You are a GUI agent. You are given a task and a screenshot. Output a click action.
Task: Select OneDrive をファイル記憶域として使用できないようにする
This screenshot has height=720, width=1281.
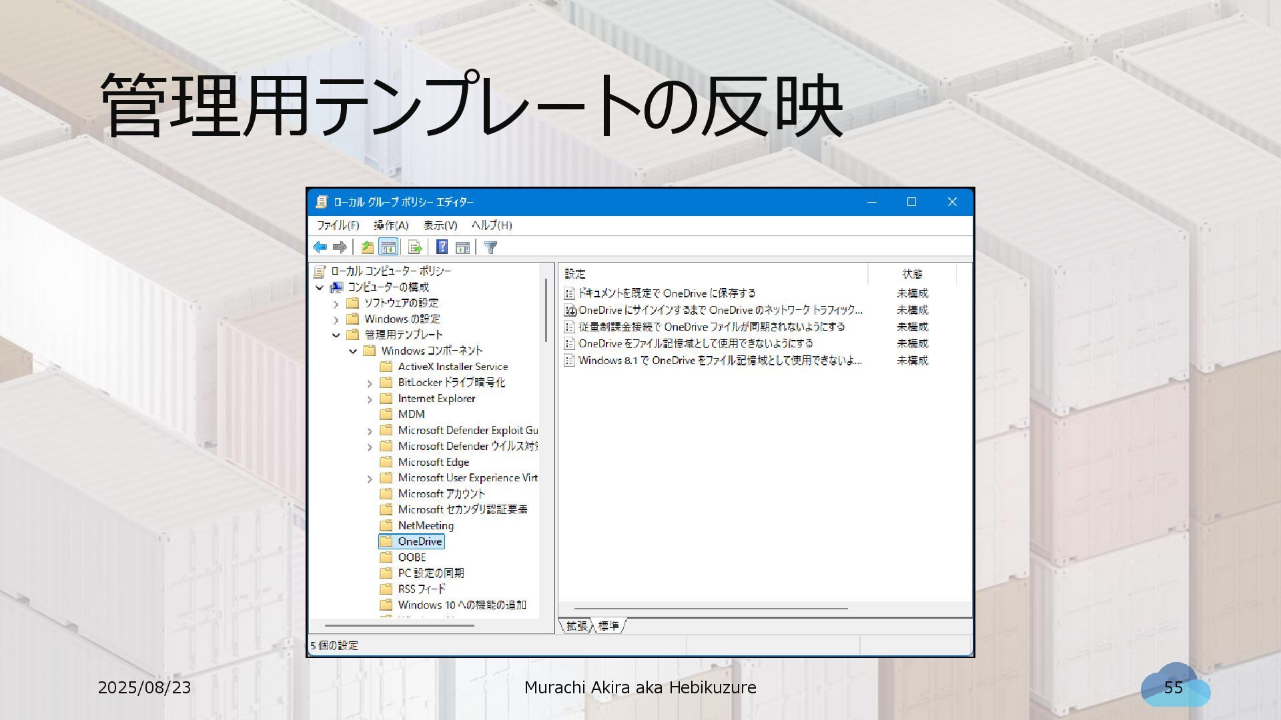click(x=695, y=343)
